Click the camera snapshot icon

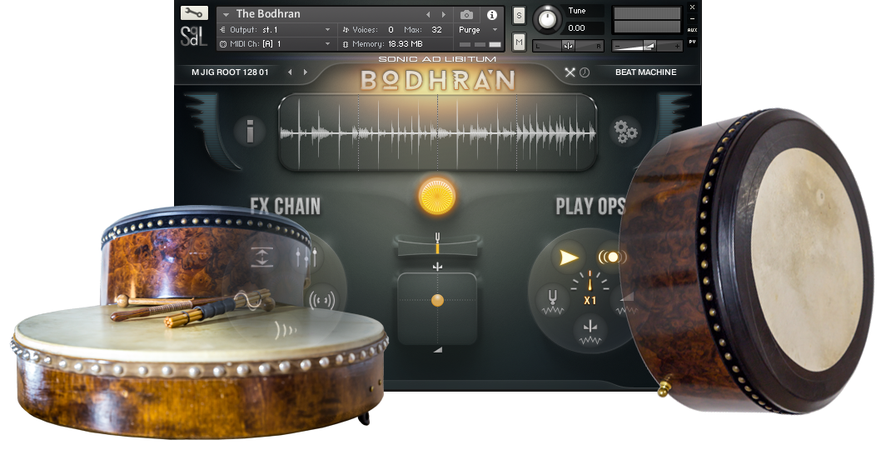[x=466, y=15]
